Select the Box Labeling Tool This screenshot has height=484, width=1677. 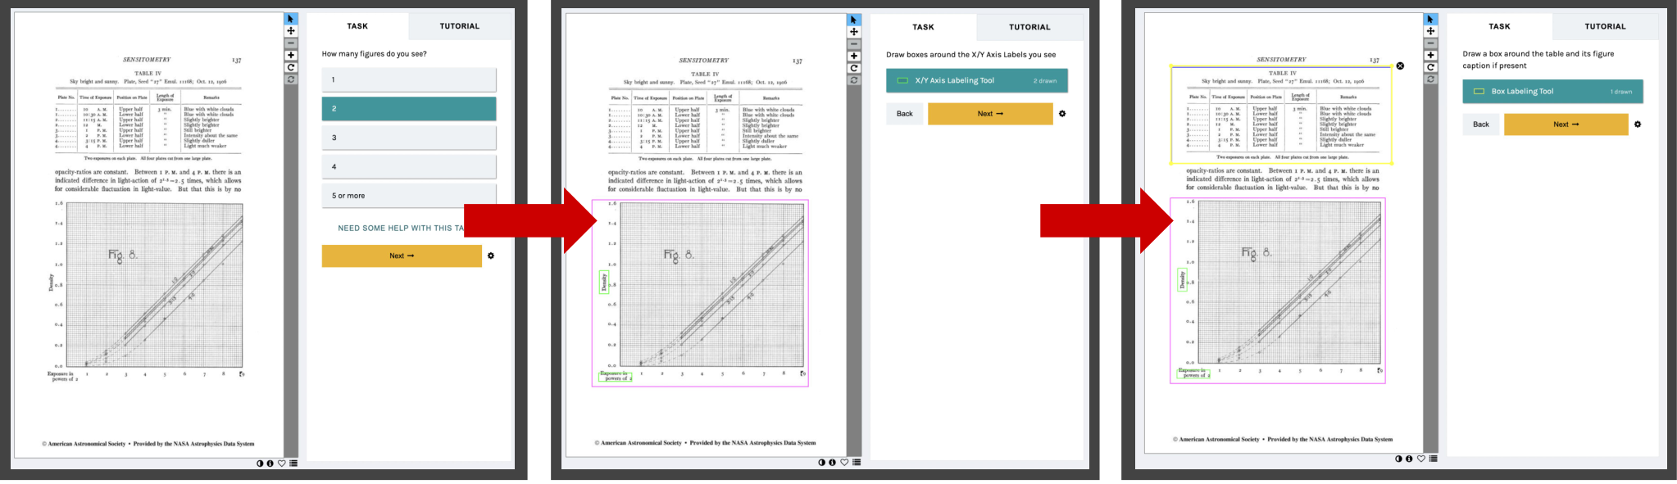coord(1552,92)
